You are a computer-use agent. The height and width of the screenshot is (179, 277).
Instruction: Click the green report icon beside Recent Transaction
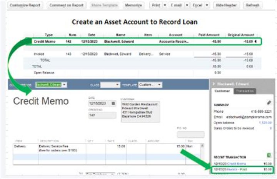[x=269, y=155]
